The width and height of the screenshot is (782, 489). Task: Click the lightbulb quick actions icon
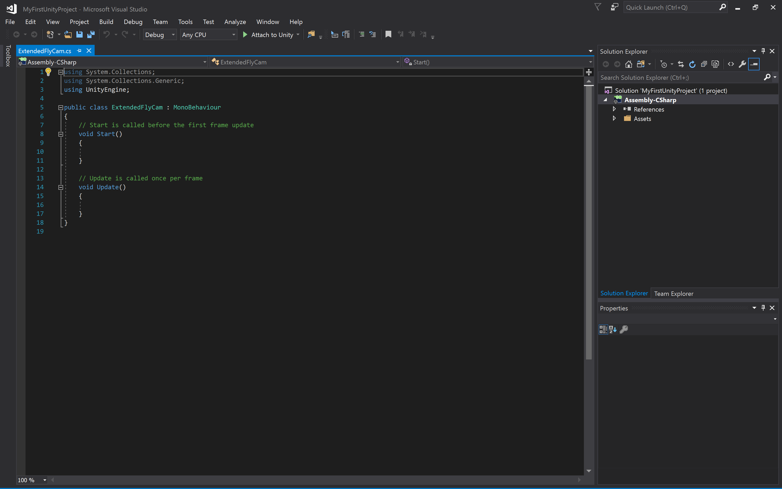(48, 72)
